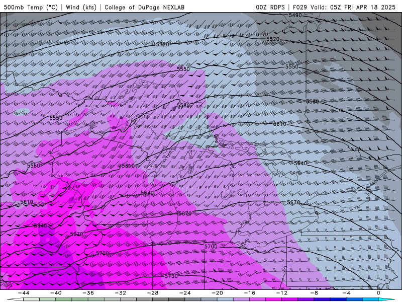Viewport: 402px width, 302px height.
Task: Click the -44 value on the temperature scale
Action: point(23,293)
